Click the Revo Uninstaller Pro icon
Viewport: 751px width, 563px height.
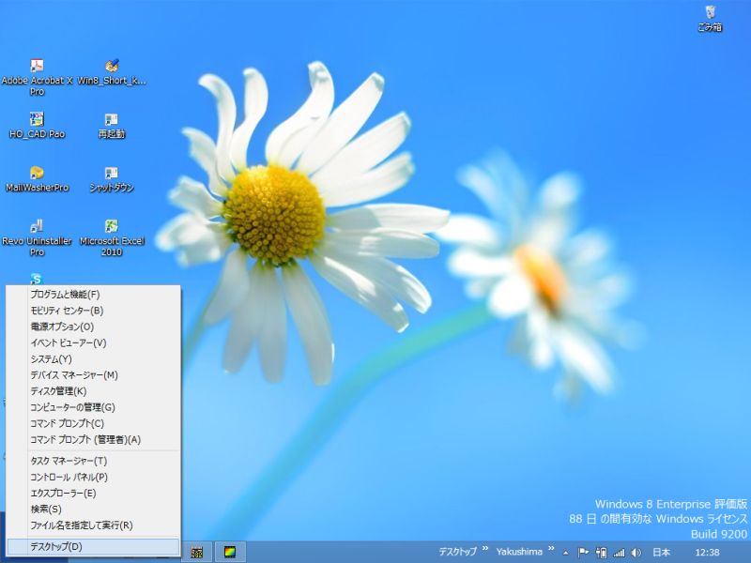coord(37,227)
